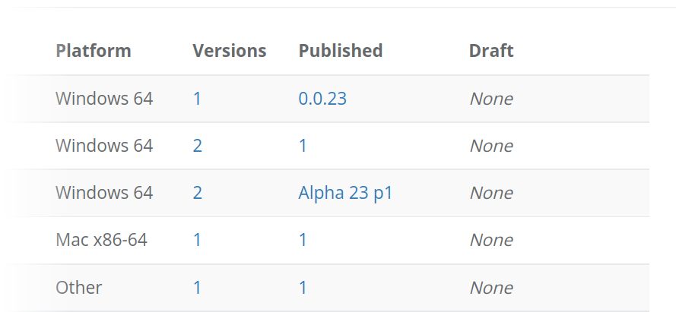The width and height of the screenshot is (676, 312).
Task: Select the Other platform cell
Action: (x=79, y=288)
